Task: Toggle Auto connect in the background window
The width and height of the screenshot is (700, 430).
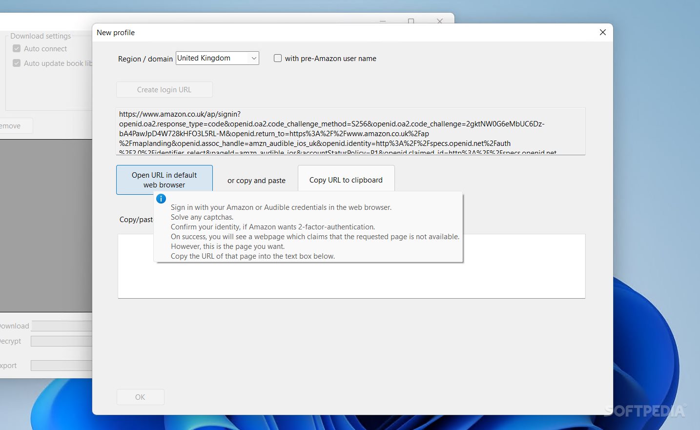Action: pyautogui.click(x=17, y=49)
